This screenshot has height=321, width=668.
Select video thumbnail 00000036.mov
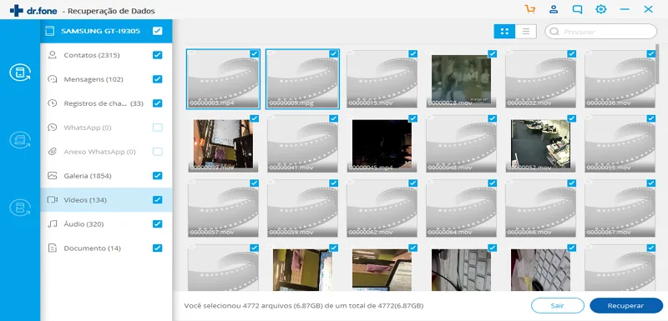coord(620,78)
